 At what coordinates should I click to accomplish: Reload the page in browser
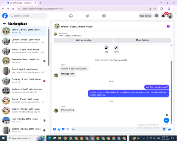[13, 9]
